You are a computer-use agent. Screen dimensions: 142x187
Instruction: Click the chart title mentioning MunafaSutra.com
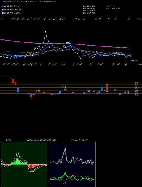(x=29, y=2)
